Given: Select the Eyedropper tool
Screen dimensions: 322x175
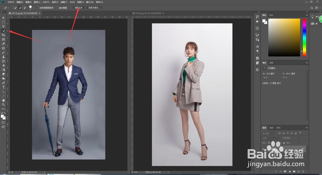Looking at the screenshot, I should [3, 44].
